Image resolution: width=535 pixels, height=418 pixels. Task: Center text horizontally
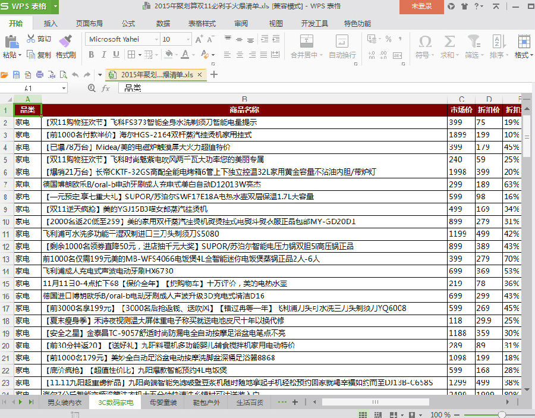(240, 54)
